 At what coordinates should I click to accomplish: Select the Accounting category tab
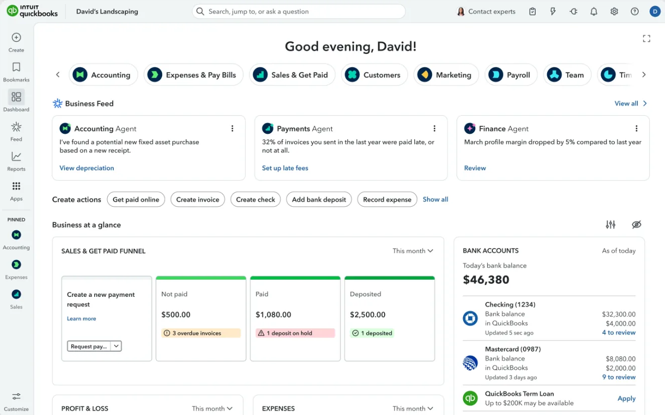coord(103,75)
